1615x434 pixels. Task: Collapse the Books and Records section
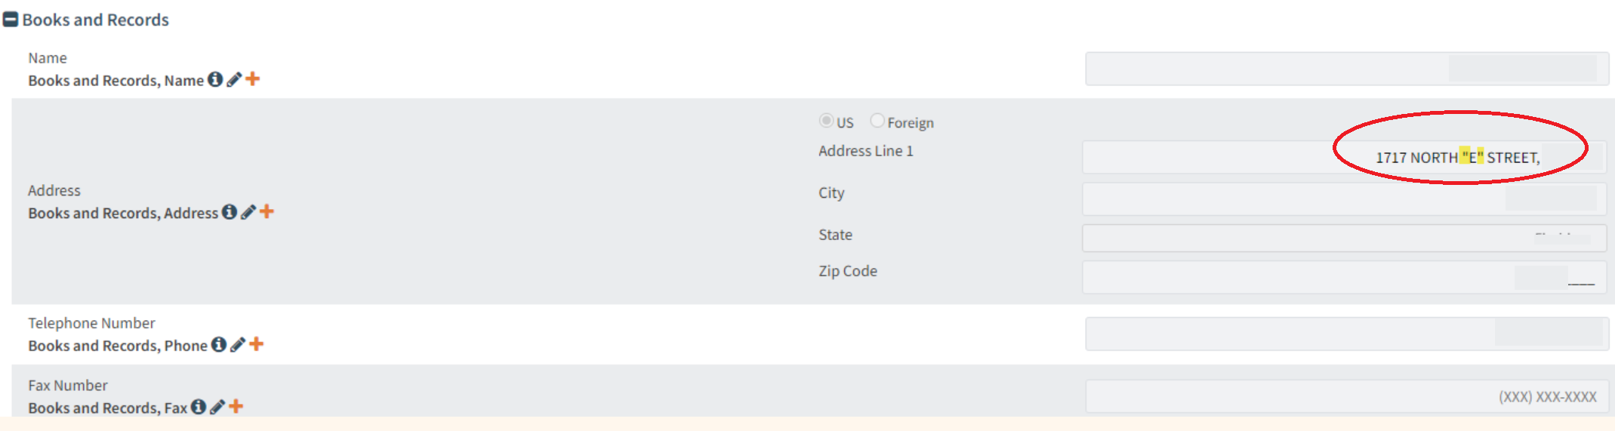pos(11,20)
